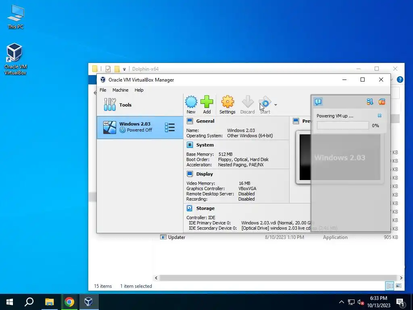The width and height of the screenshot is (413, 310).
Task: Open the Machine menu
Action: (120, 90)
